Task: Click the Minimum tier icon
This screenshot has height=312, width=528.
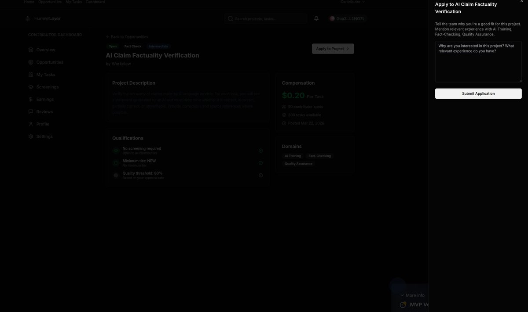Action: point(116,163)
